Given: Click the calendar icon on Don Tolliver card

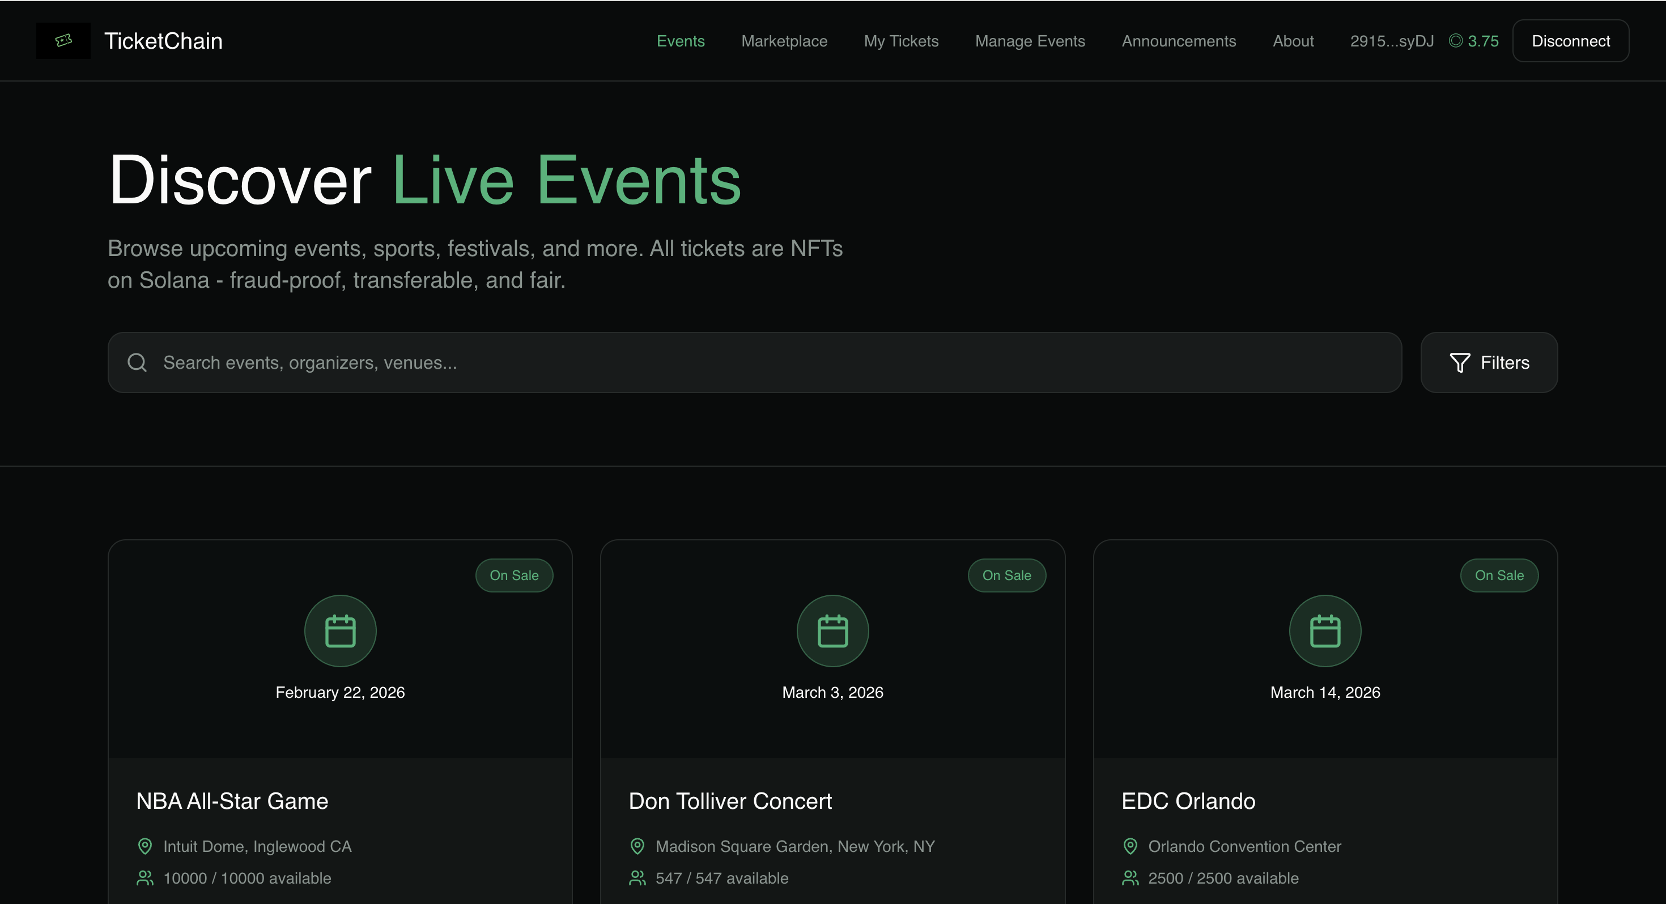Looking at the screenshot, I should tap(832, 631).
